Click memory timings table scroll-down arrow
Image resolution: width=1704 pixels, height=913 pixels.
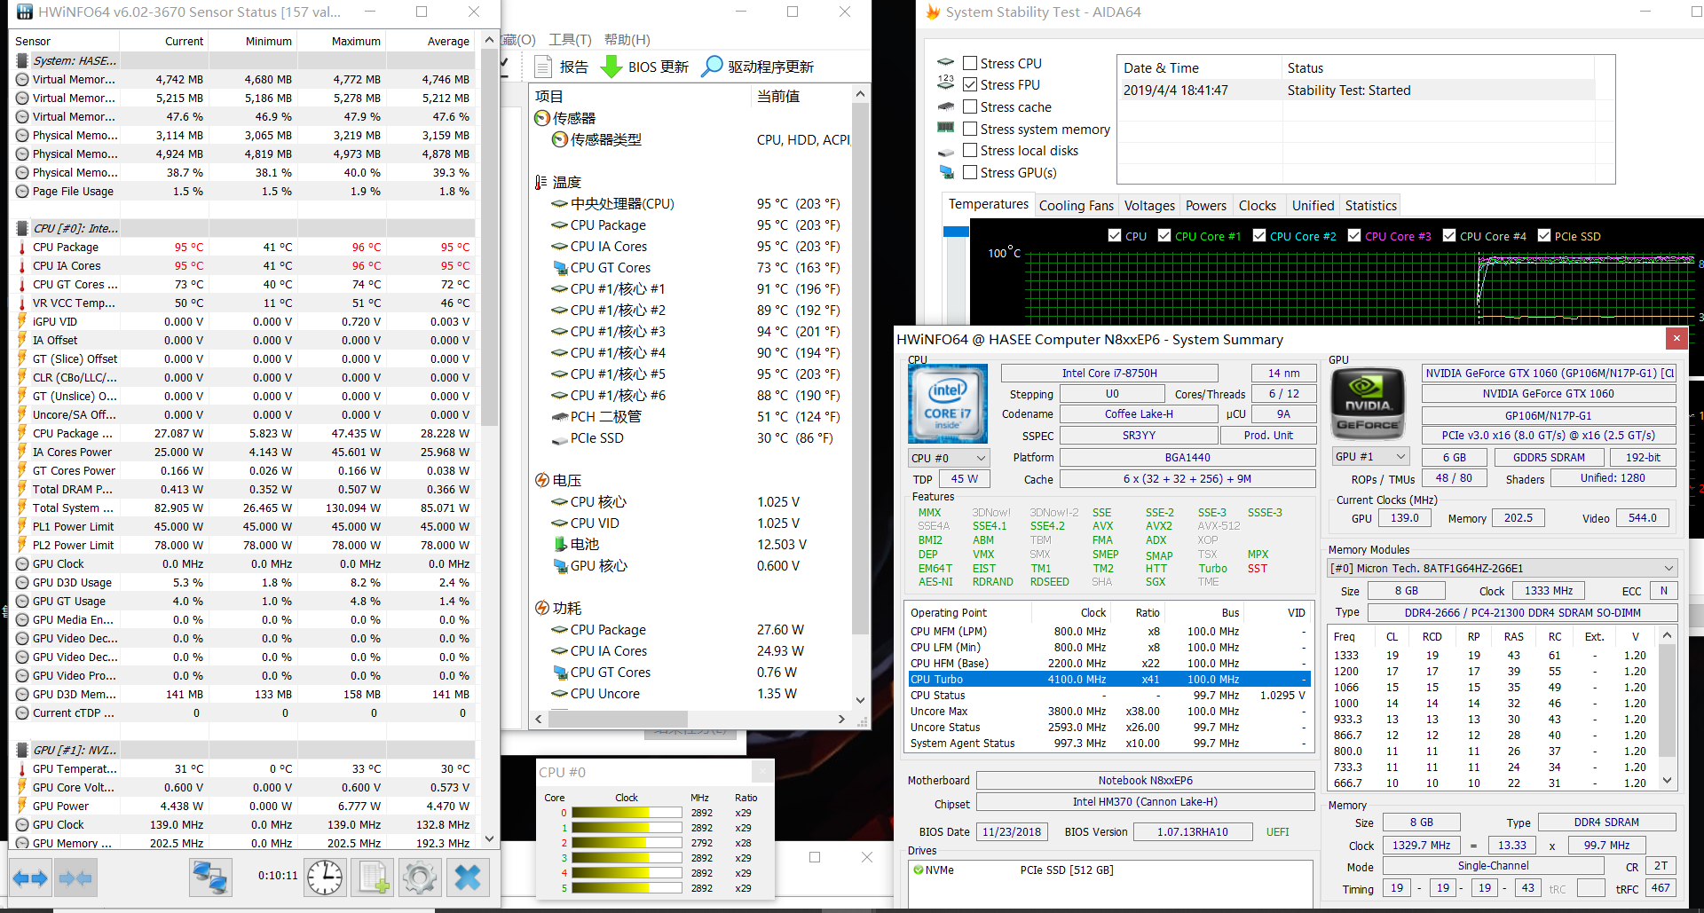pos(1668,781)
